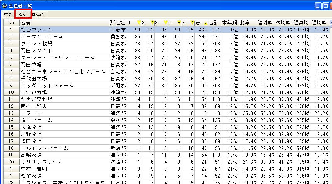Select the オリオンファーム row
Viewport: 332px width, 184px height.
point(166,162)
